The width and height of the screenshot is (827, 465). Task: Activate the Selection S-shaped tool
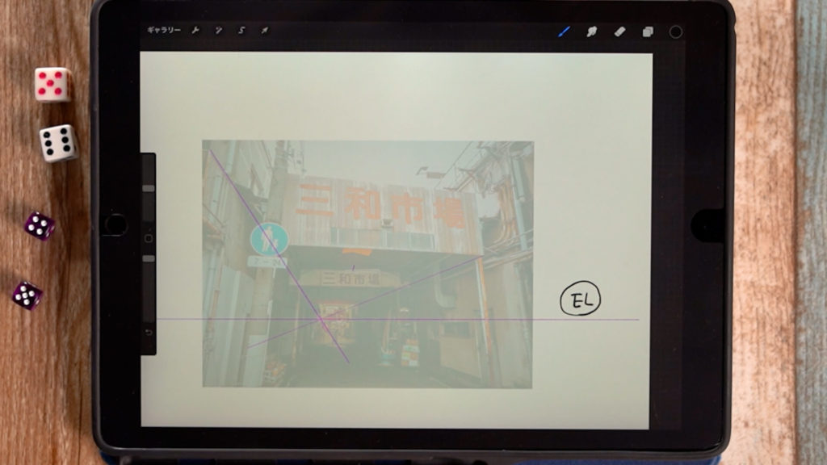coord(241,31)
